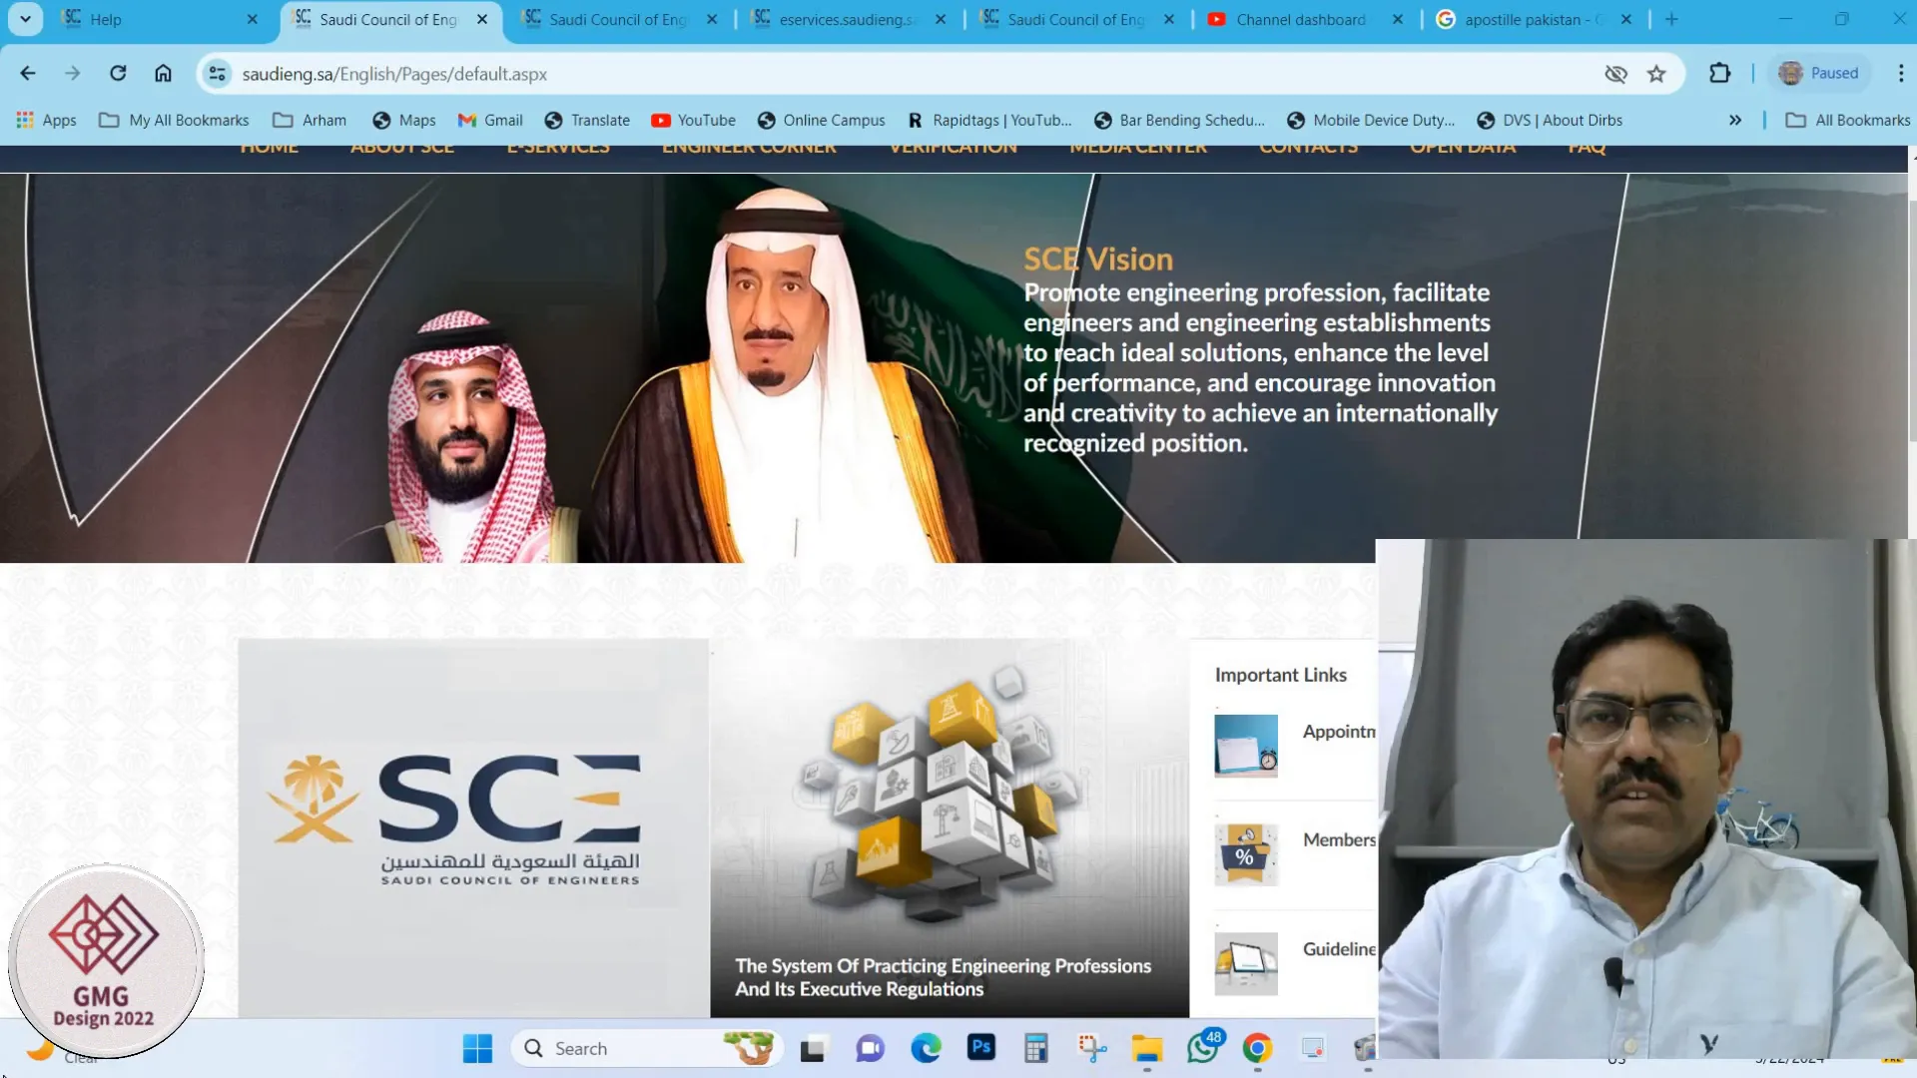Click the Appointments calendar icon
Viewport: 1917px width, 1078px height.
(x=1246, y=746)
